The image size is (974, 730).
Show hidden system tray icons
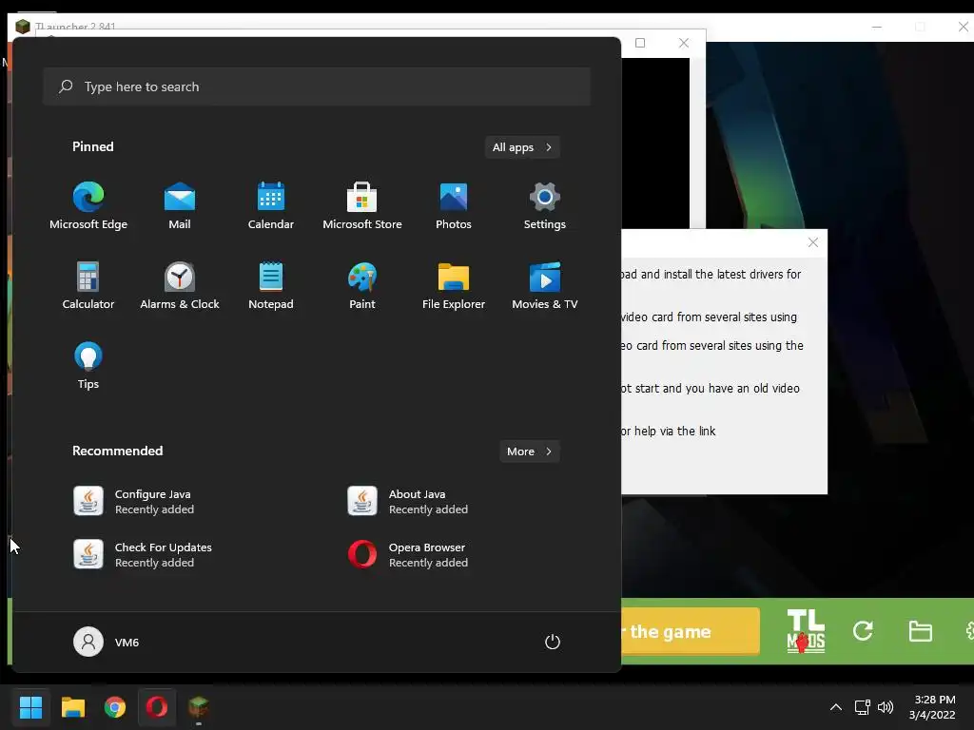click(x=836, y=707)
